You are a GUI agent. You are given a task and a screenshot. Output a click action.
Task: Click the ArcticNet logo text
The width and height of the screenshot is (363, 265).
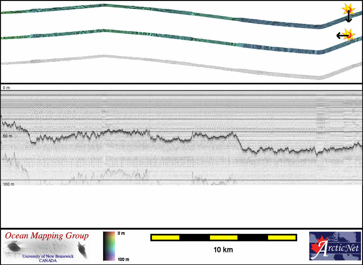340,248
